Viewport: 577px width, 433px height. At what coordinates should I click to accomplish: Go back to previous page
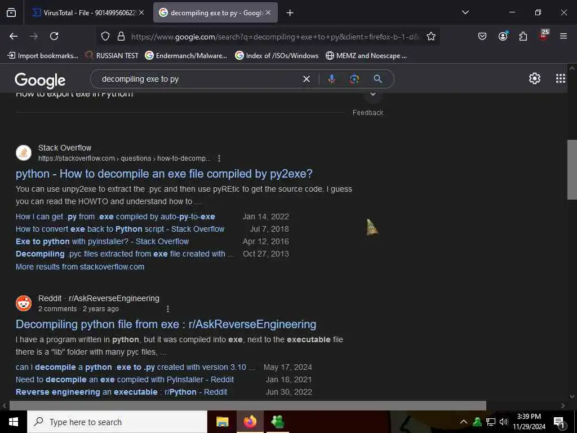(x=14, y=36)
